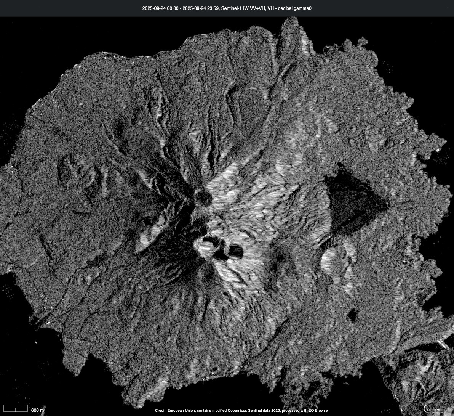Click the dark header bar's left empty area

pyautogui.click(x=57, y=8)
